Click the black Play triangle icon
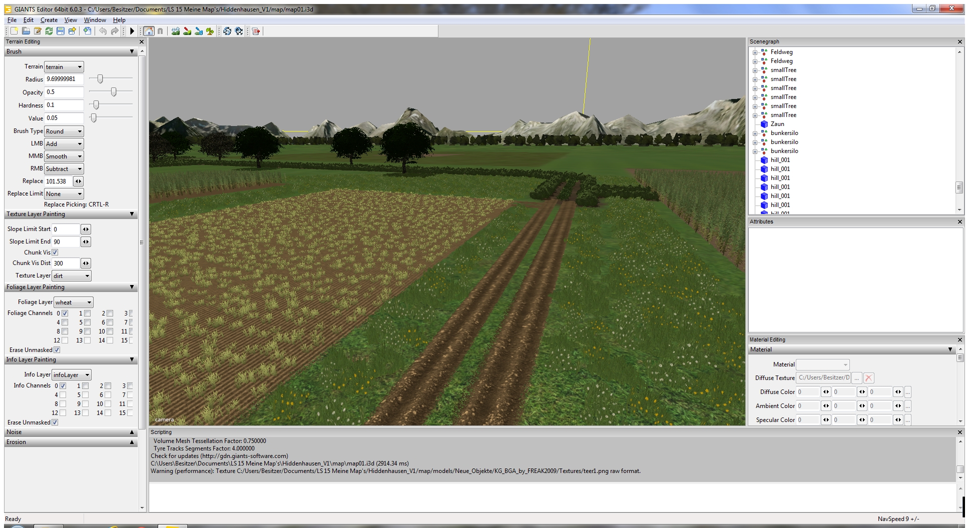The width and height of the screenshot is (969, 528). coord(132,31)
